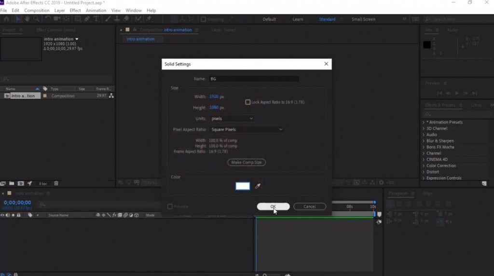Click the last-frame playback button in Preview
This screenshot has height=276, width=494.
click(475, 93)
